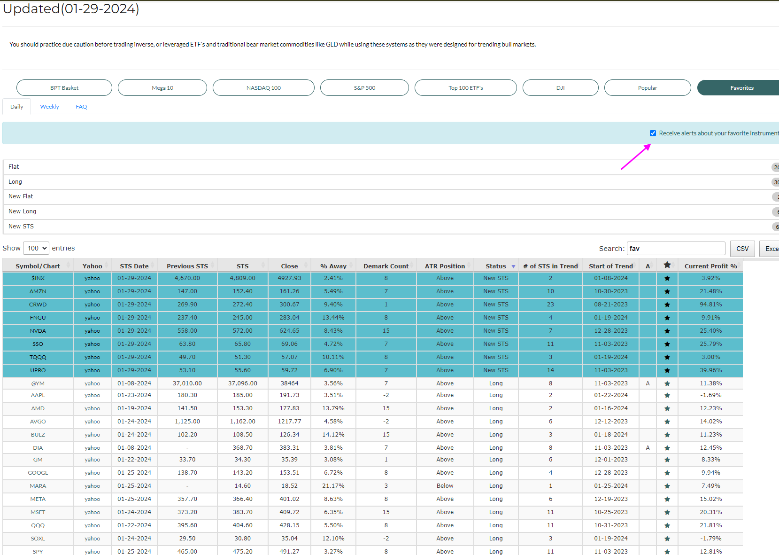Open the yahoo link for CRWD
The image size is (779, 555).
coord(92,305)
